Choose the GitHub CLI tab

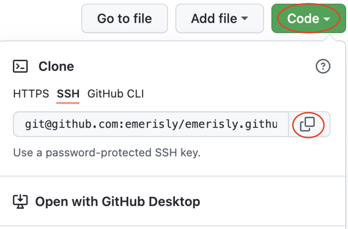pyautogui.click(x=115, y=94)
